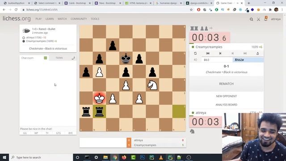Click the lichess.org logo
Image resolution: width=286 pixels, height=161 pixels.
click(17, 19)
